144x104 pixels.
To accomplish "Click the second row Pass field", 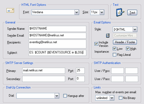I will click(132, 79).
